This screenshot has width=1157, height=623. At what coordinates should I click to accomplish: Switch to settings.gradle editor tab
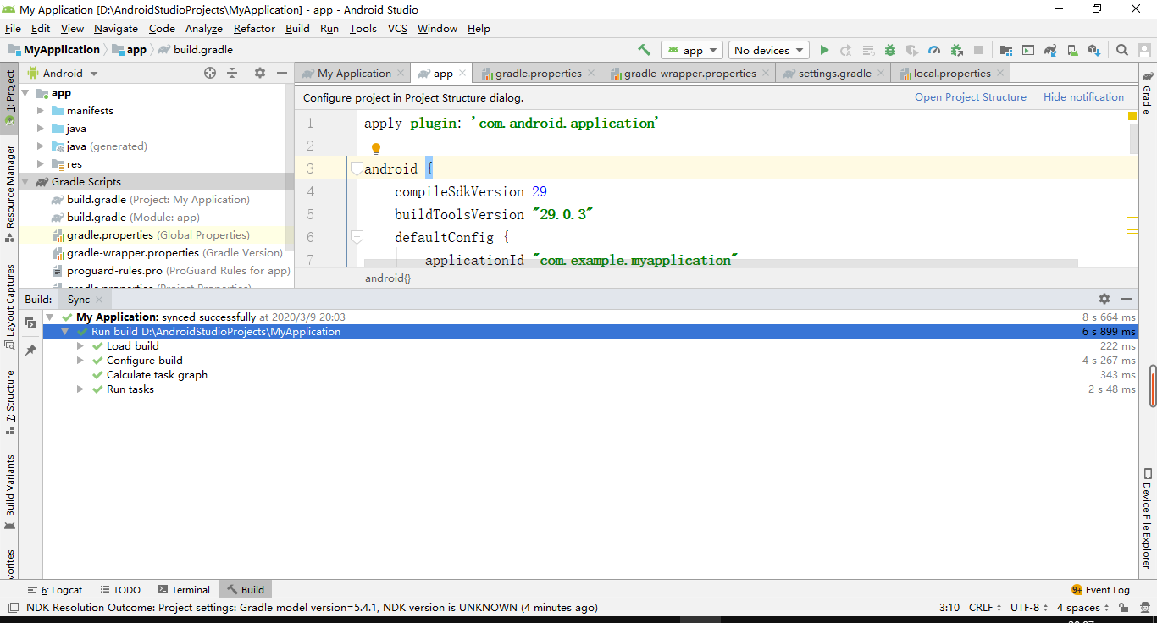click(x=834, y=73)
